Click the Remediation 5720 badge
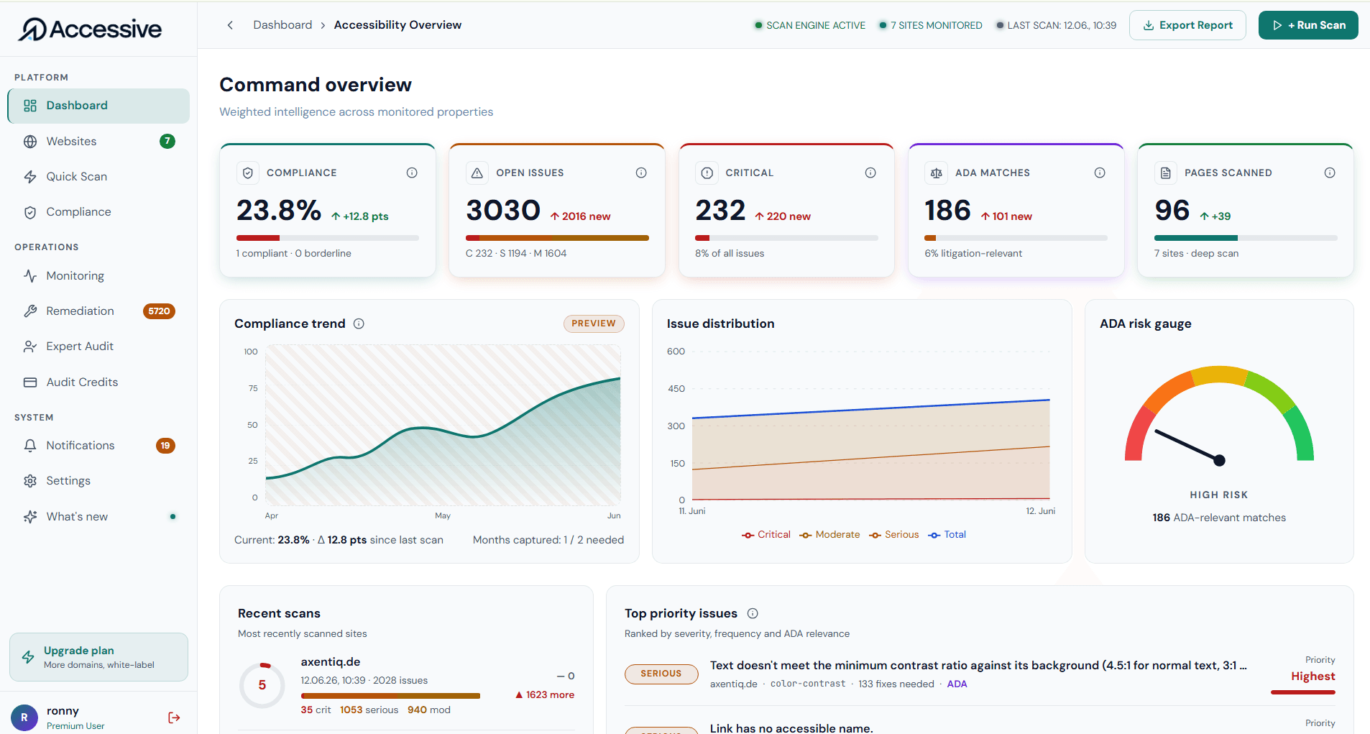This screenshot has height=734, width=1370. (x=159, y=311)
